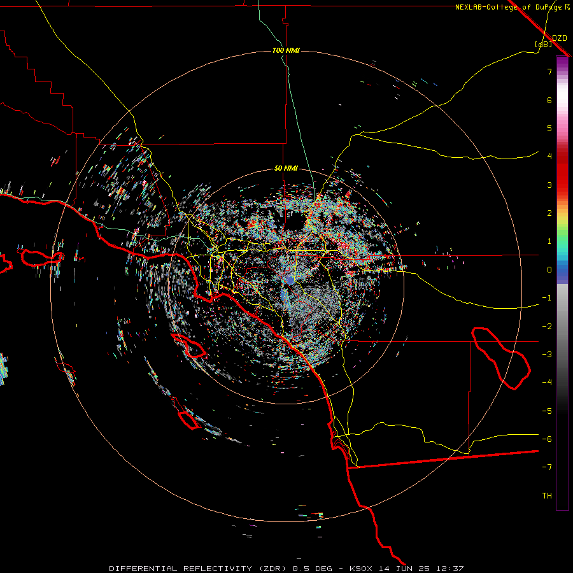Select the 4 value on the scale
Image resolution: width=573 pixels, height=573 pixels.
(549, 157)
